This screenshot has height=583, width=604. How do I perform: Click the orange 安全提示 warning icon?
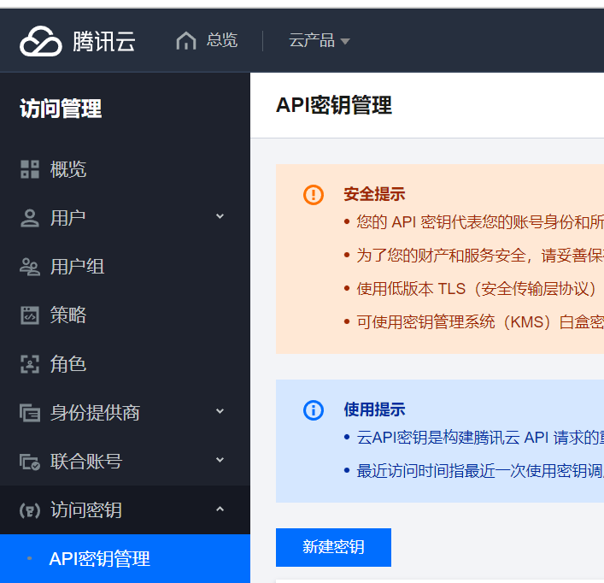(x=314, y=195)
